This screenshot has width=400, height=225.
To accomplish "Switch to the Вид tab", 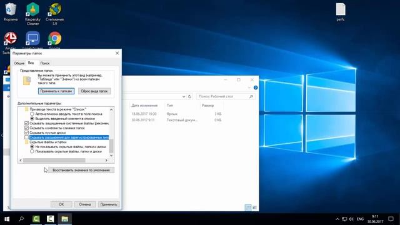I will 31,62.
